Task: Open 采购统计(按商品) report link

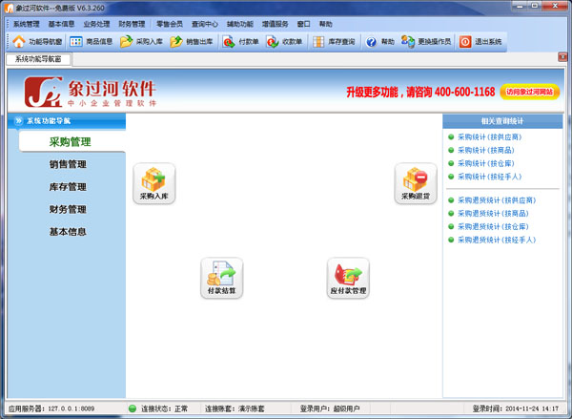Action: coord(486,150)
